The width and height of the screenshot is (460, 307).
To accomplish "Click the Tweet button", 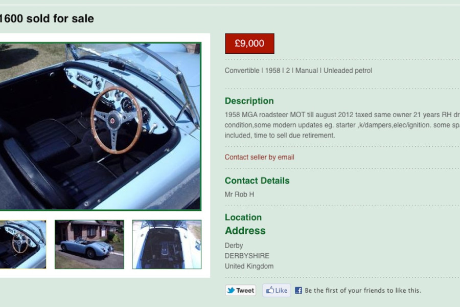I will [240, 290].
